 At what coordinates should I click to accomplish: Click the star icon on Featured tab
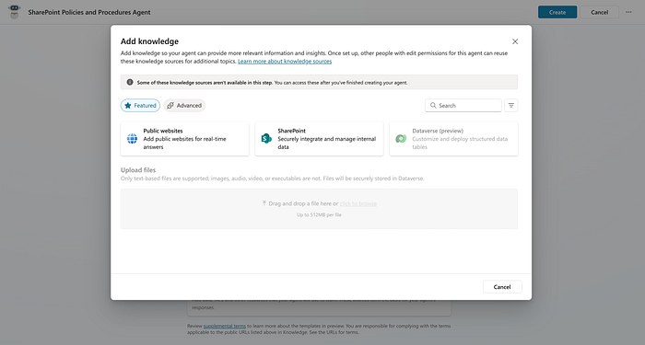[x=128, y=106]
